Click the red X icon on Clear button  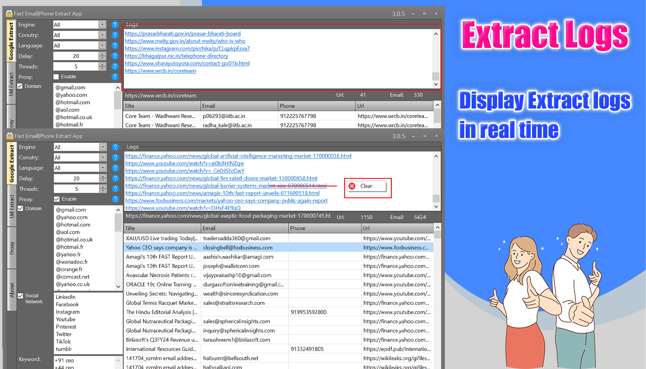click(x=352, y=186)
